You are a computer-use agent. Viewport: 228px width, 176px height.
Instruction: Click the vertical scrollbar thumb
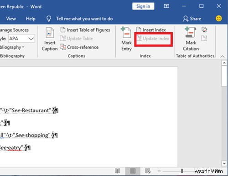[224, 76]
